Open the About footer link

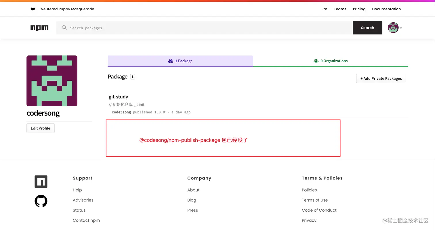pos(193,190)
